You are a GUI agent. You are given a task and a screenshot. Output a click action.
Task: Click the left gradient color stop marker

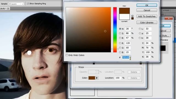(94, 64)
